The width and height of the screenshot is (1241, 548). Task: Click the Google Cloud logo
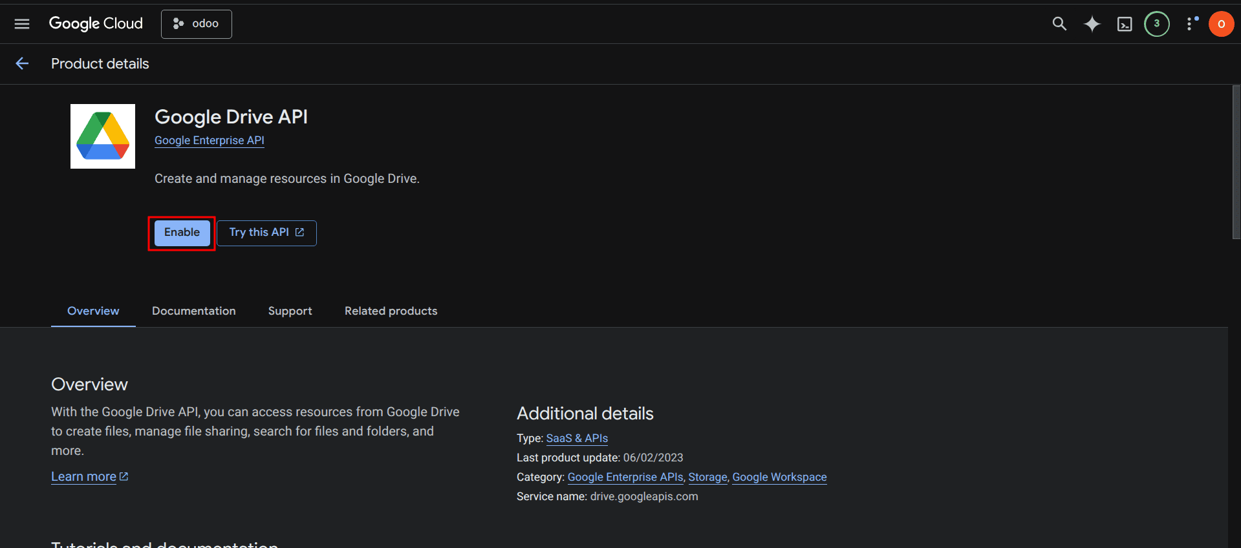96,24
